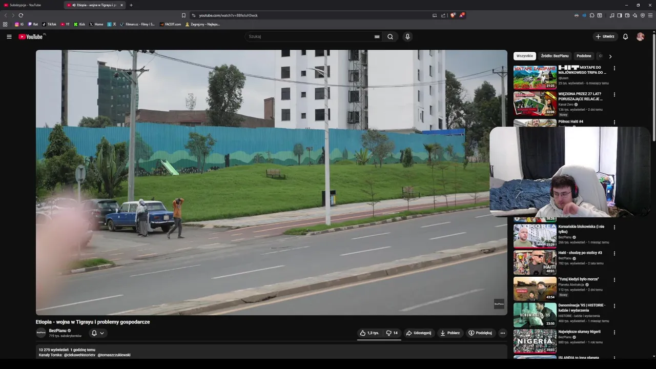
Task: Open options for Największe slumsy Nigerii video
Action: [x=614, y=333]
